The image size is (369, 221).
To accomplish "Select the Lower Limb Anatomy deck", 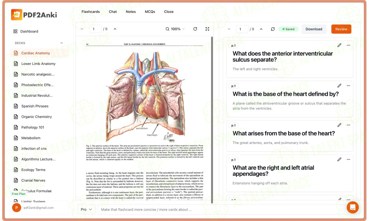I will click(x=39, y=64).
